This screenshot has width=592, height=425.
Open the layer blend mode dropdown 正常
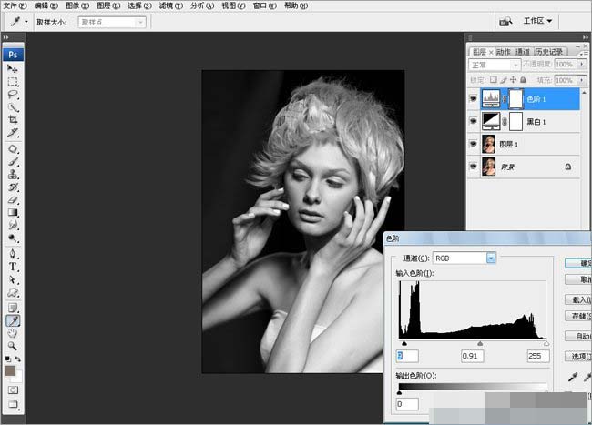493,66
